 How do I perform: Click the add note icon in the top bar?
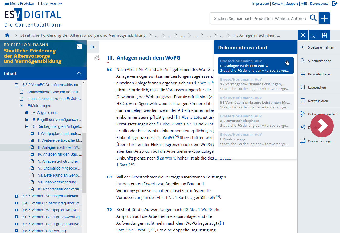pyautogui.click(x=325, y=35)
